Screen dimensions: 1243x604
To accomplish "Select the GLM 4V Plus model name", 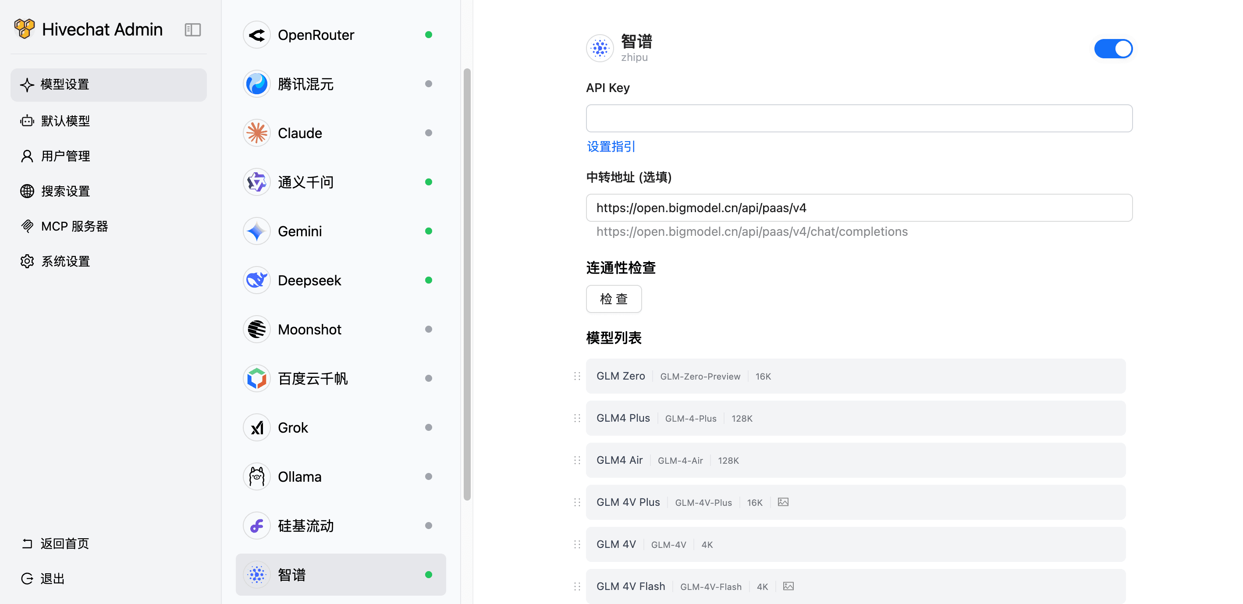I will pyautogui.click(x=628, y=502).
